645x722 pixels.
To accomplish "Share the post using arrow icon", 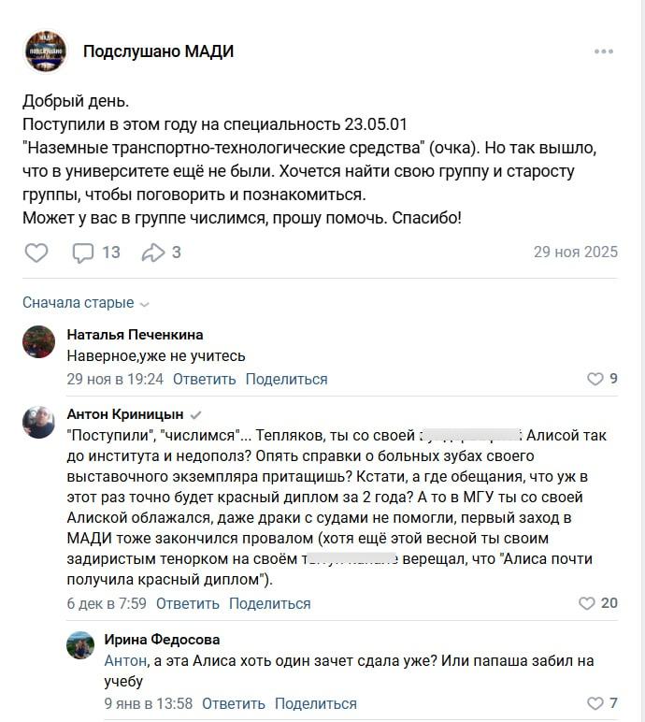I will point(152,253).
